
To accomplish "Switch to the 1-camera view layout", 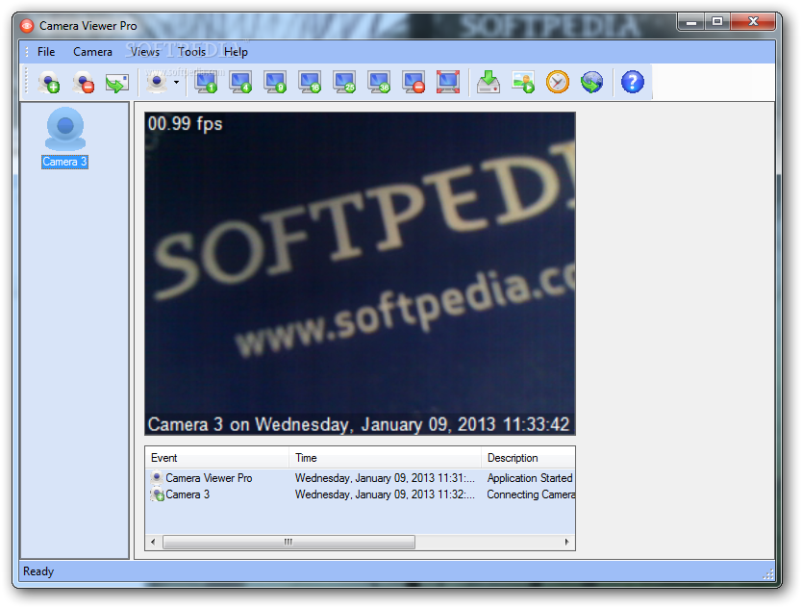I will pyautogui.click(x=206, y=82).
